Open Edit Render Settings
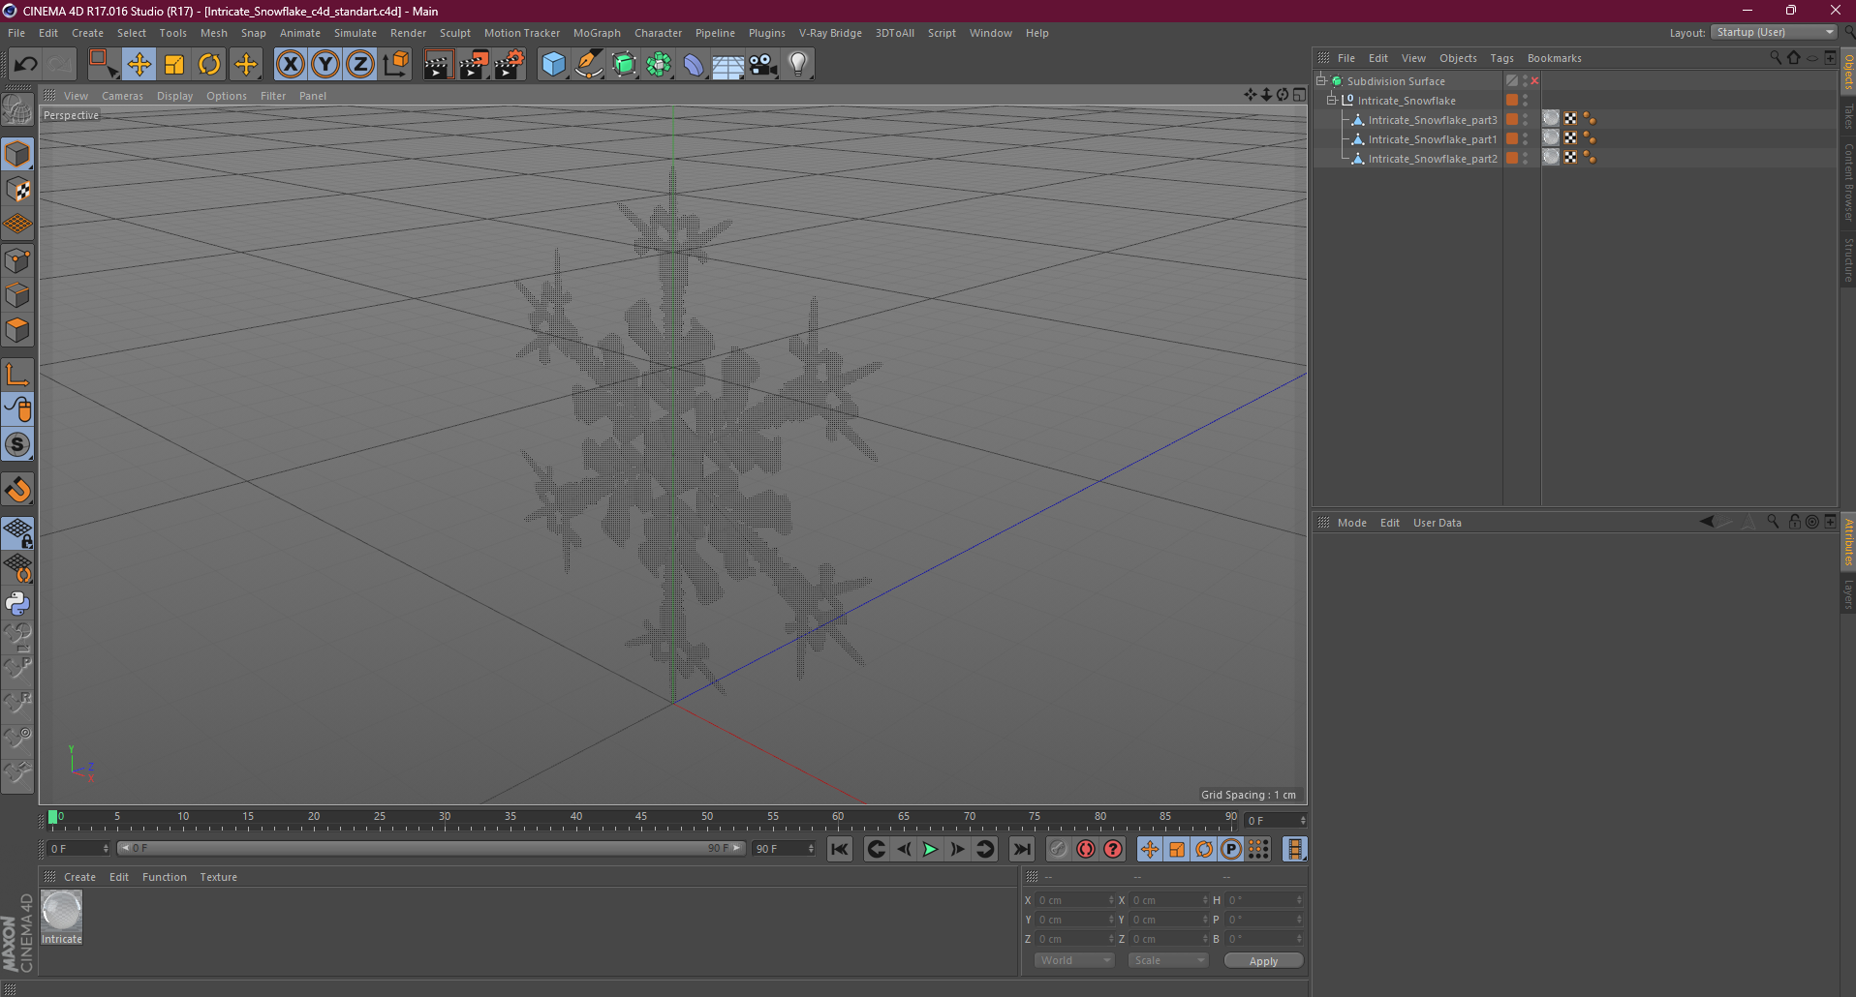The width and height of the screenshot is (1856, 997). tap(510, 65)
